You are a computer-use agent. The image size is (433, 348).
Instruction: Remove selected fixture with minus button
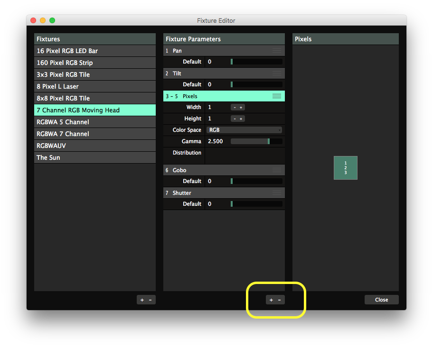(x=151, y=300)
